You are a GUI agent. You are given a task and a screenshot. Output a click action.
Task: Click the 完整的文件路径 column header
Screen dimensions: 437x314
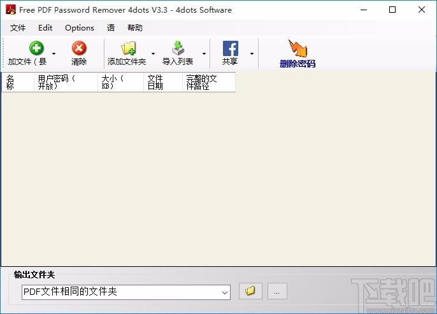(209, 82)
